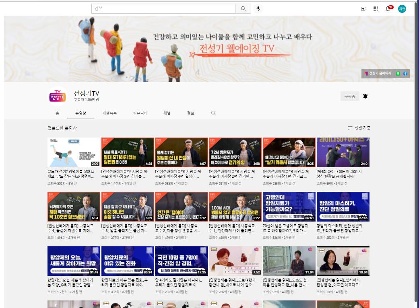Viewport: 419px width, 308px height.
Task: Open title '나흥식교수 1_건강하게 나이 들려면'
Action: [232, 228]
